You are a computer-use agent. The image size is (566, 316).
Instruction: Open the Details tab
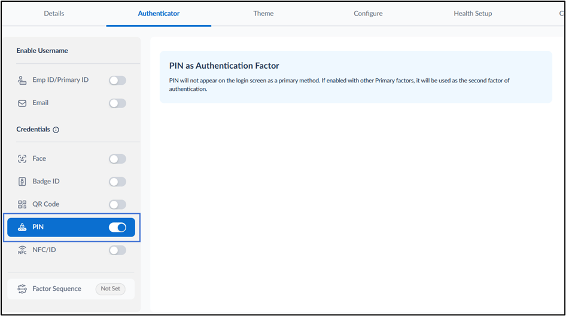click(54, 13)
